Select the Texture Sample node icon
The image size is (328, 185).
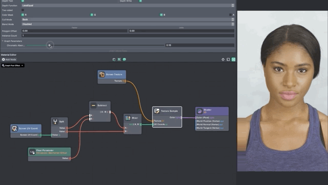pyautogui.click(x=157, y=111)
